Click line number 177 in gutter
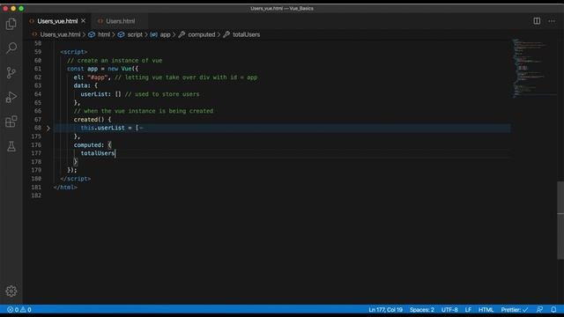Viewport: 564px width, 317px height. pos(36,153)
